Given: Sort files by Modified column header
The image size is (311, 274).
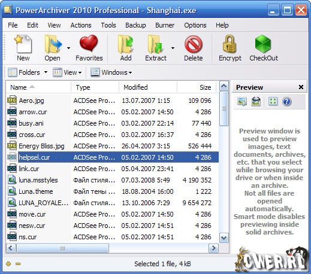Looking at the screenshot, I should [148, 87].
